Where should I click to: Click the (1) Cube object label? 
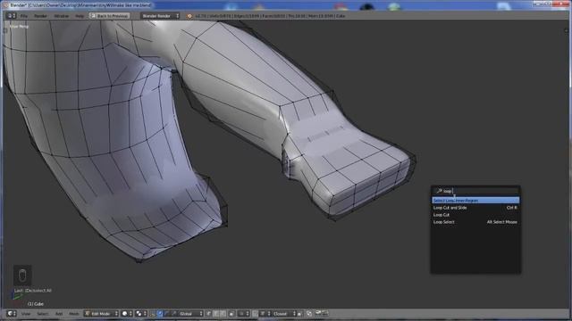pyautogui.click(x=36, y=303)
